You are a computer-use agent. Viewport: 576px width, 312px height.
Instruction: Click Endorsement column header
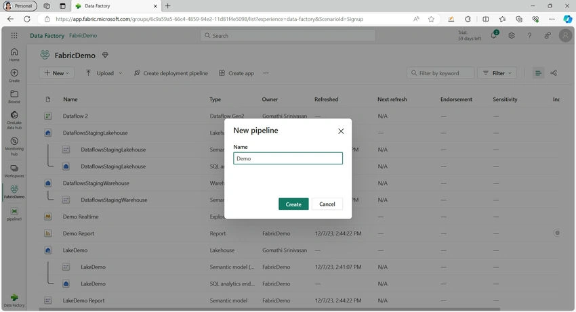(x=456, y=99)
